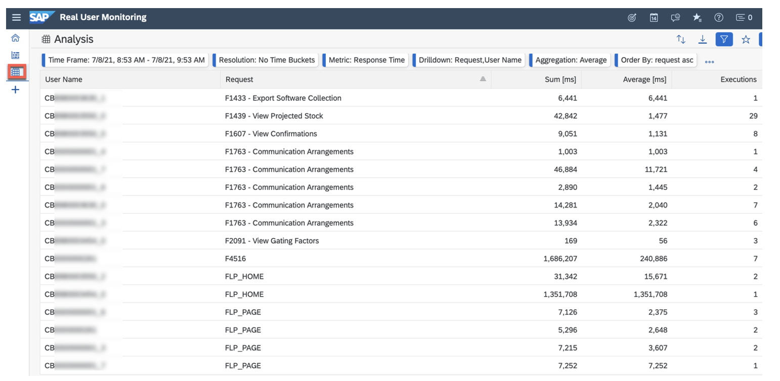Open the Drilldown: Request,User Name chip
780x381 pixels.
[468, 60]
